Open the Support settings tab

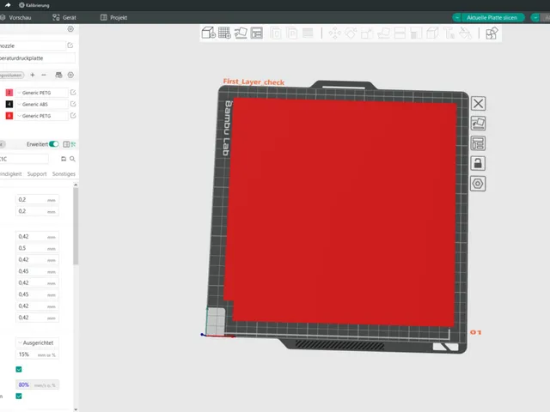(37, 173)
